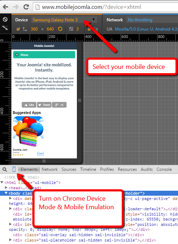This screenshot has width=178, height=244.
Task: Switch to the Timeline tab
Action: coord(88,169)
